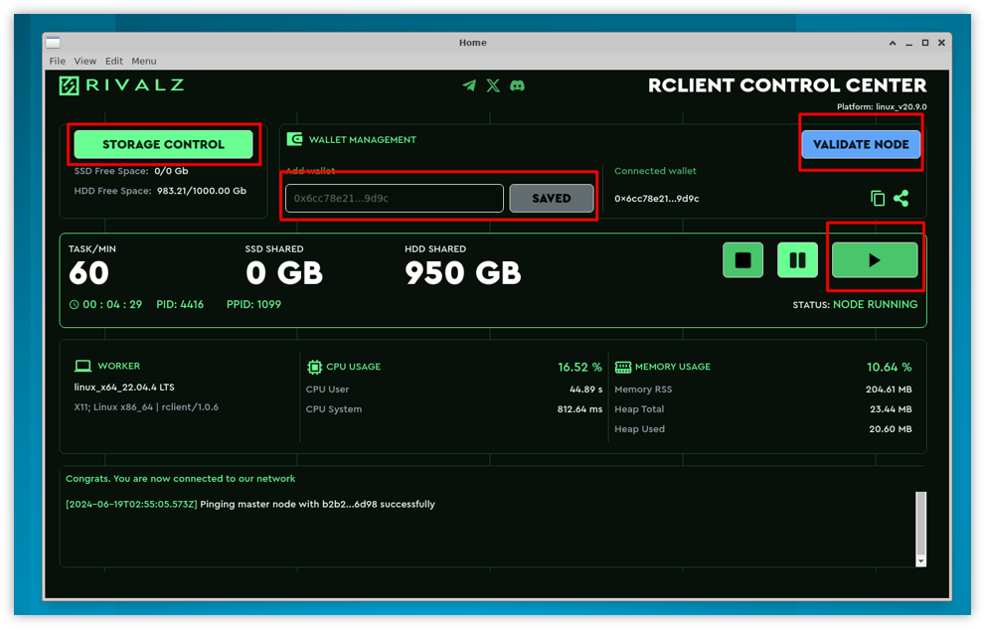Click the PPID: 1099 text
The height and width of the screenshot is (629, 985).
tap(253, 304)
